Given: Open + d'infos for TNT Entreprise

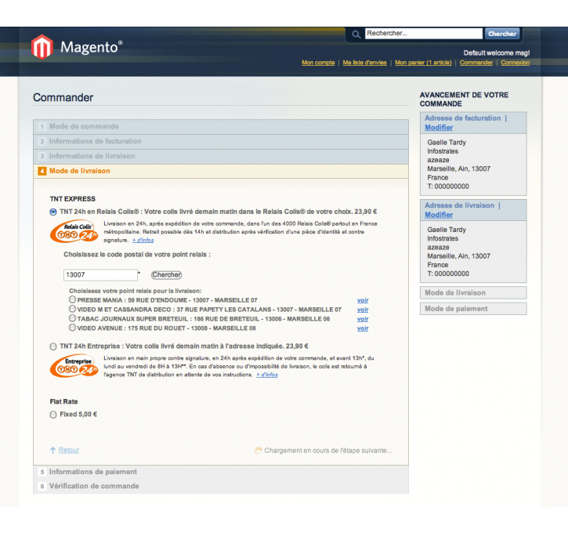Looking at the screenshot, I should (267, 375).
